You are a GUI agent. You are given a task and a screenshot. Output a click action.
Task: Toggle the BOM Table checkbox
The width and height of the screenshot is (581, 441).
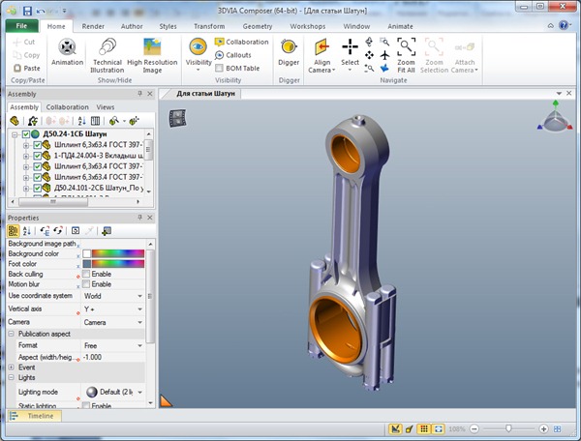tap(219, 68)
